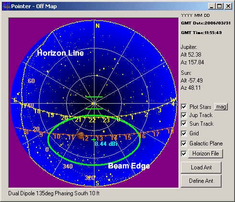Open the Define Ant dialog
Screen dimensions: 235x202
coord(201,181)
